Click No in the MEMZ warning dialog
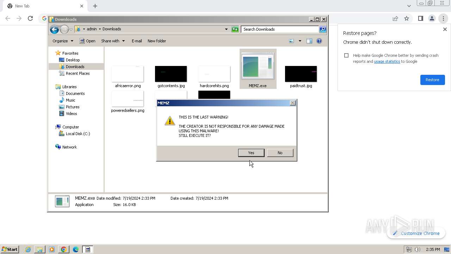Image resolution: width=451 pixels, height=254 pixels. point(280,153)
